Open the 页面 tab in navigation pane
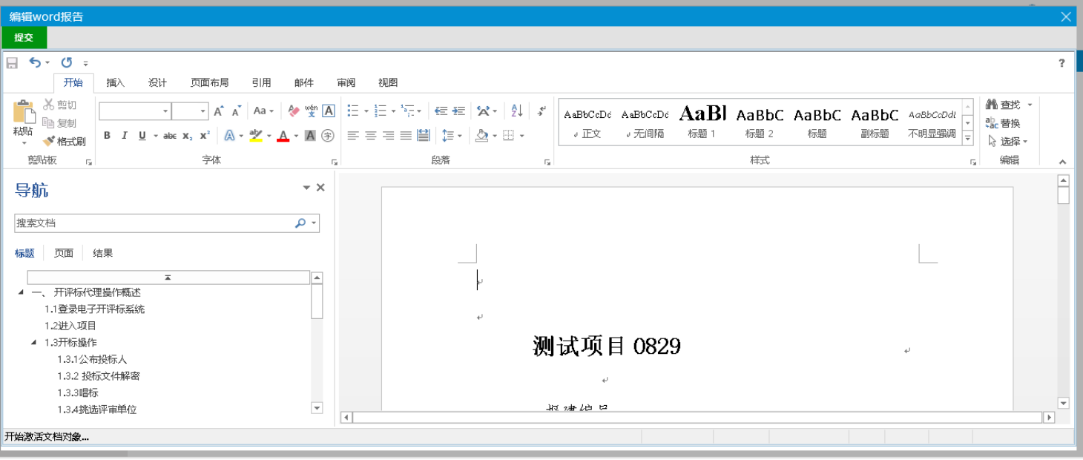 (x=64, y=253)
